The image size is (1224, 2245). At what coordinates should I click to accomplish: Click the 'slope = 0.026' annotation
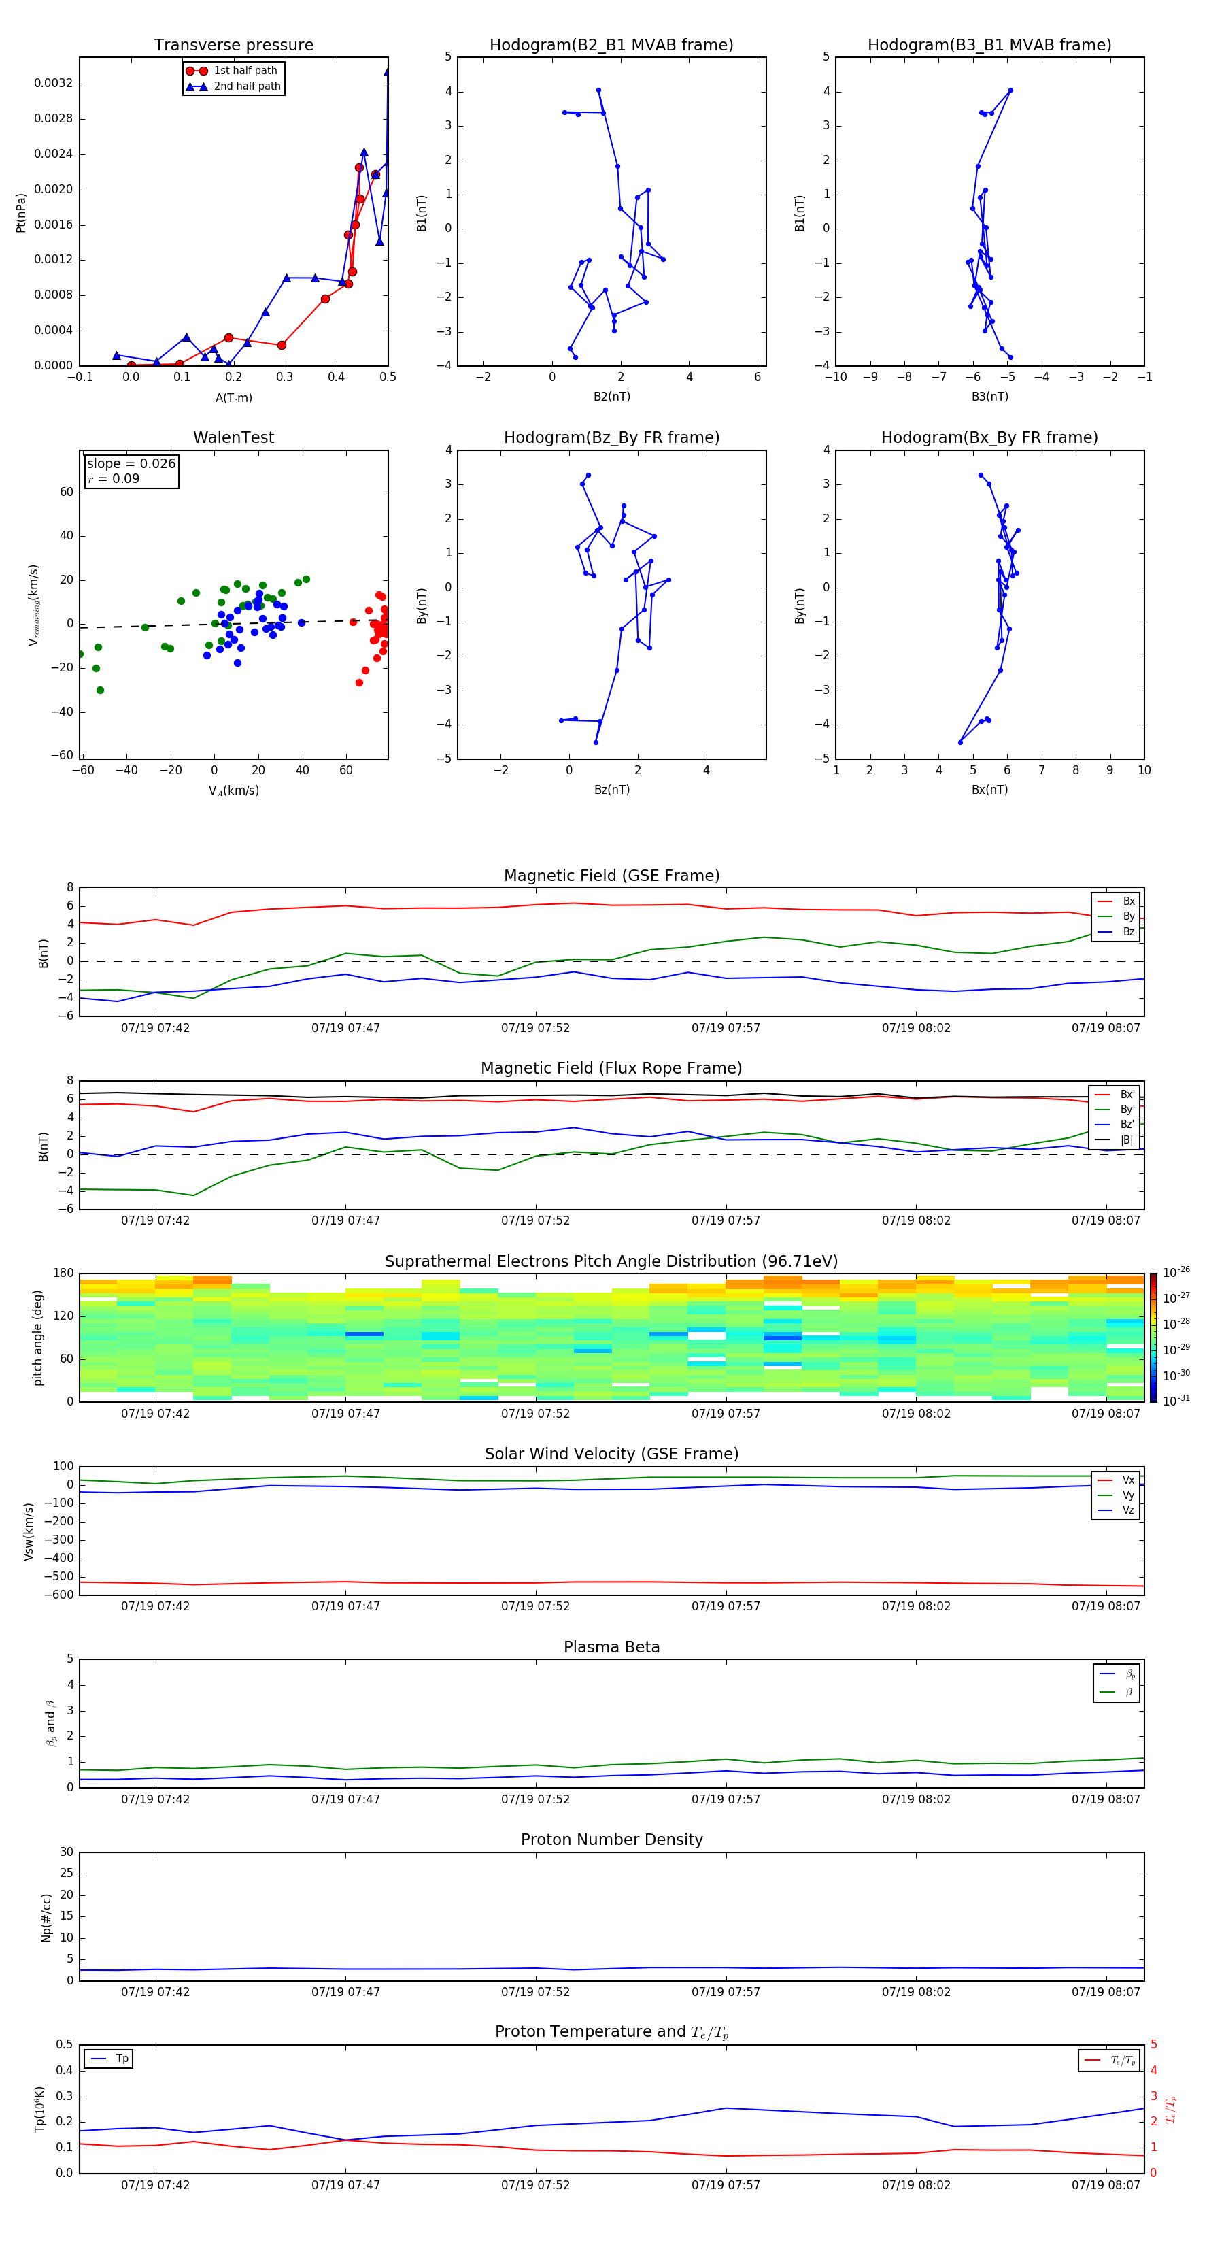(x=131, y=464)
